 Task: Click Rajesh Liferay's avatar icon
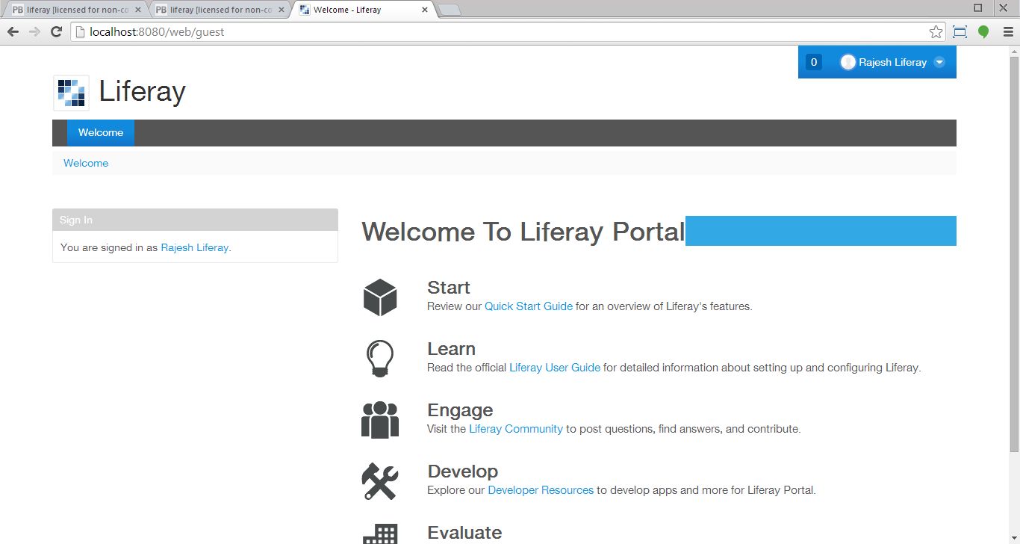(848, 62)
